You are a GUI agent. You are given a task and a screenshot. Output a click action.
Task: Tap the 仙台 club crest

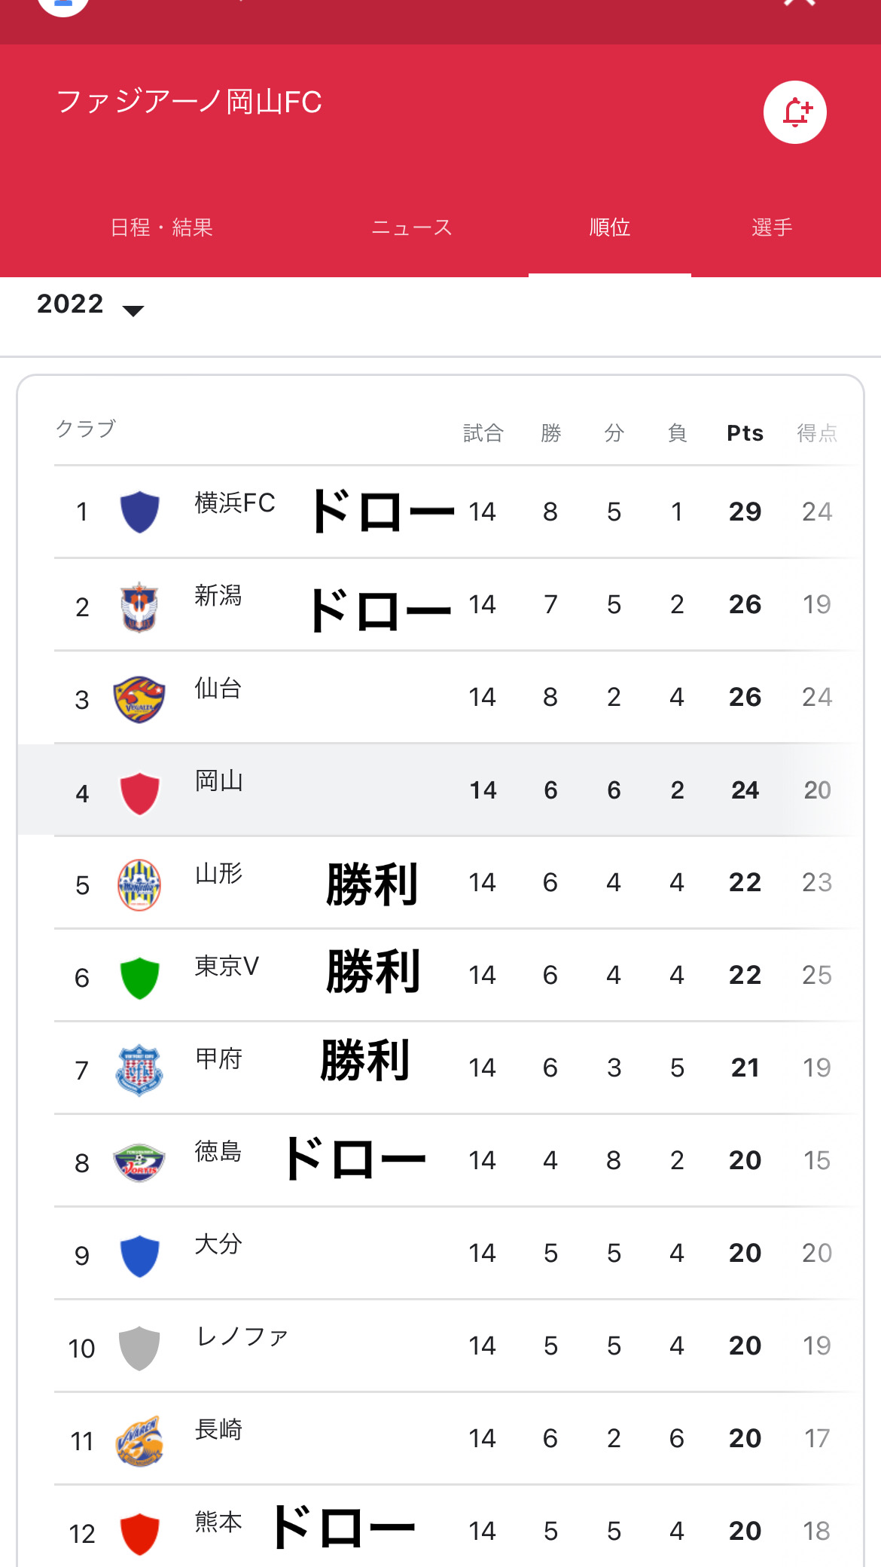pos(139,699)
